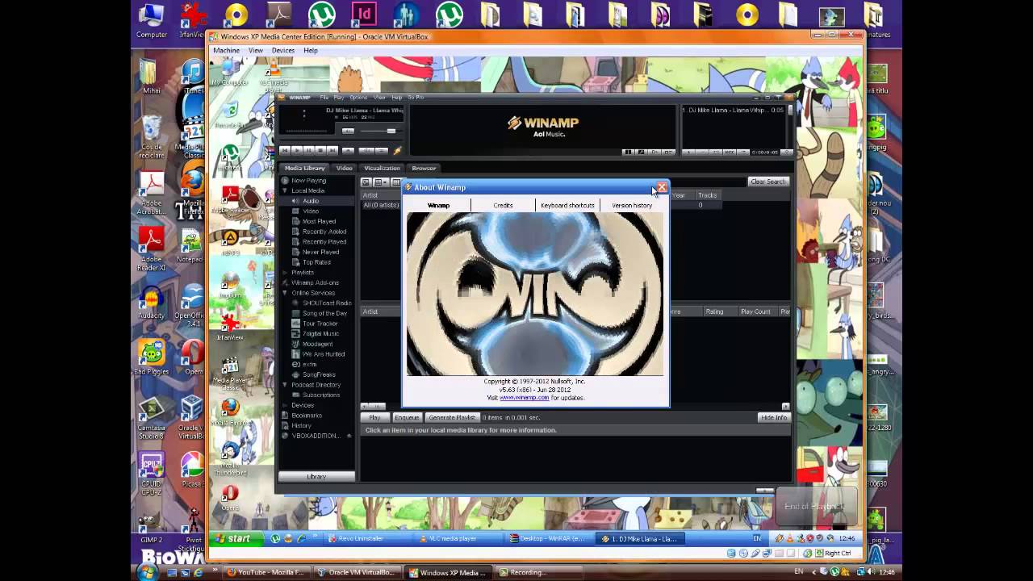Click the Library button at bottom
1033x581 pixels.
(x=316, y=476)
